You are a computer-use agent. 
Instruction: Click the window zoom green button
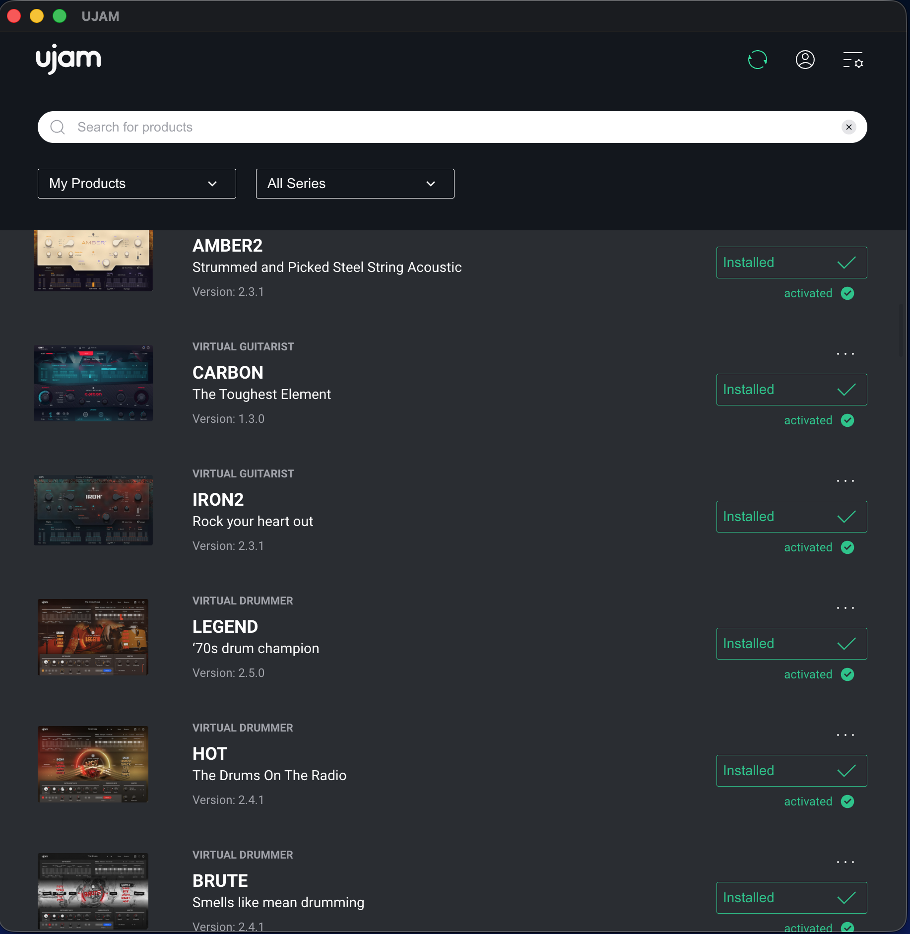[x=60, y=16]
